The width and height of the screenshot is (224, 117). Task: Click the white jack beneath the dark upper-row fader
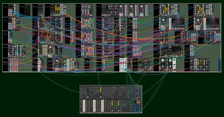click(88, 97)
